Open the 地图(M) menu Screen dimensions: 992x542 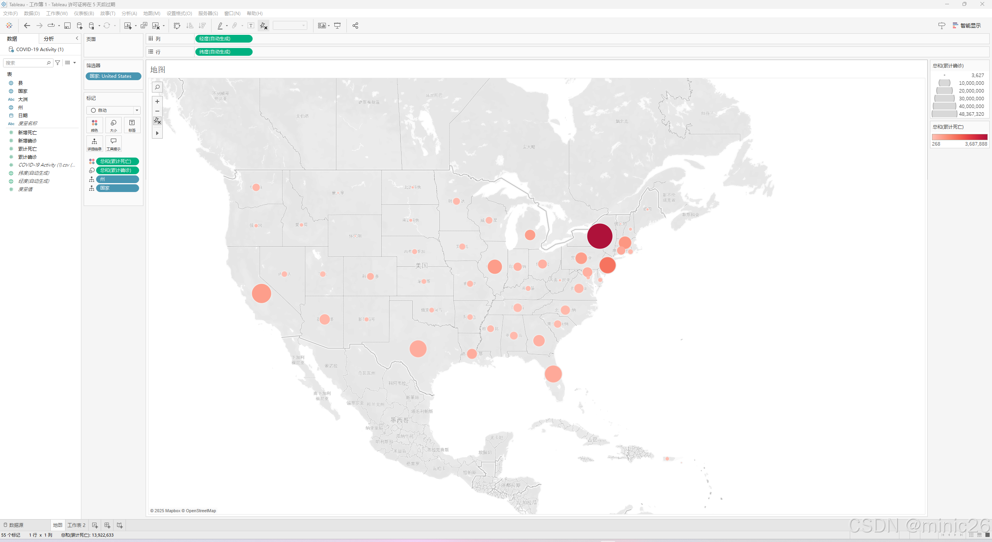coord(152,13)
